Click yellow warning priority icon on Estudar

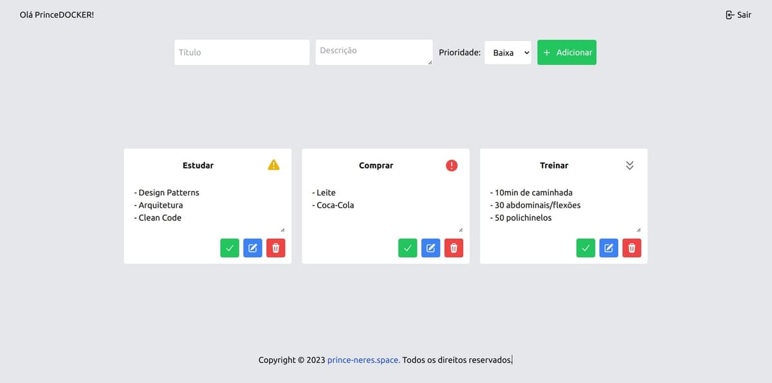(273, 165)
